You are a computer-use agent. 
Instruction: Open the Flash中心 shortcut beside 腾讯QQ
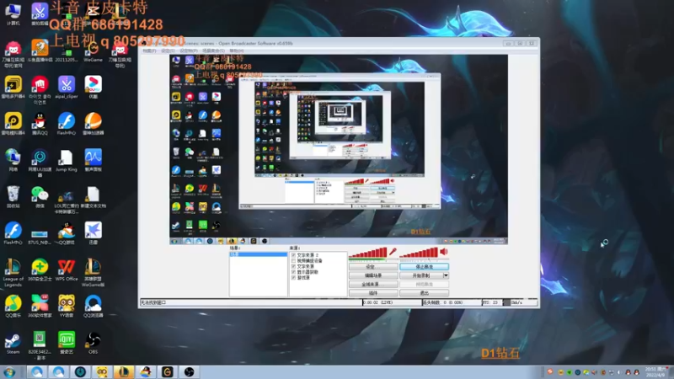tap(67, 124)
